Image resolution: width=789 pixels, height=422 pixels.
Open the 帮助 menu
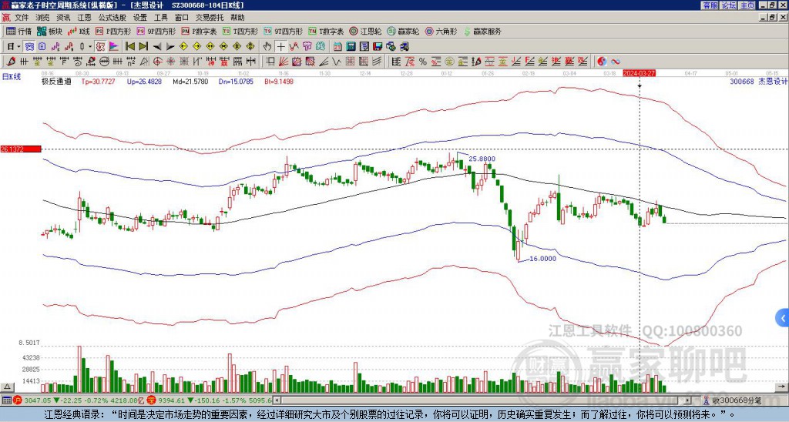237,18
